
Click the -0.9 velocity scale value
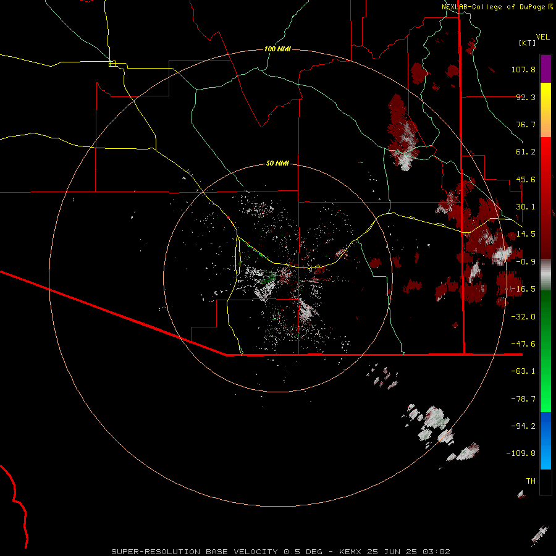(526, 262)
